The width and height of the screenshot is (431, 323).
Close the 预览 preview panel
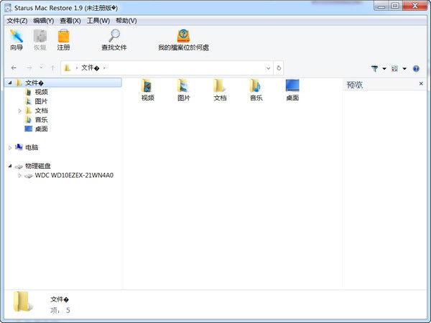[x=421, y=83]
